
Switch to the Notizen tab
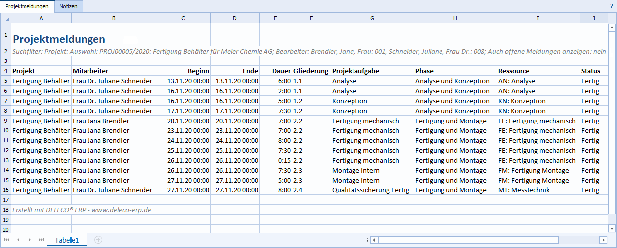tap(68, 6)
